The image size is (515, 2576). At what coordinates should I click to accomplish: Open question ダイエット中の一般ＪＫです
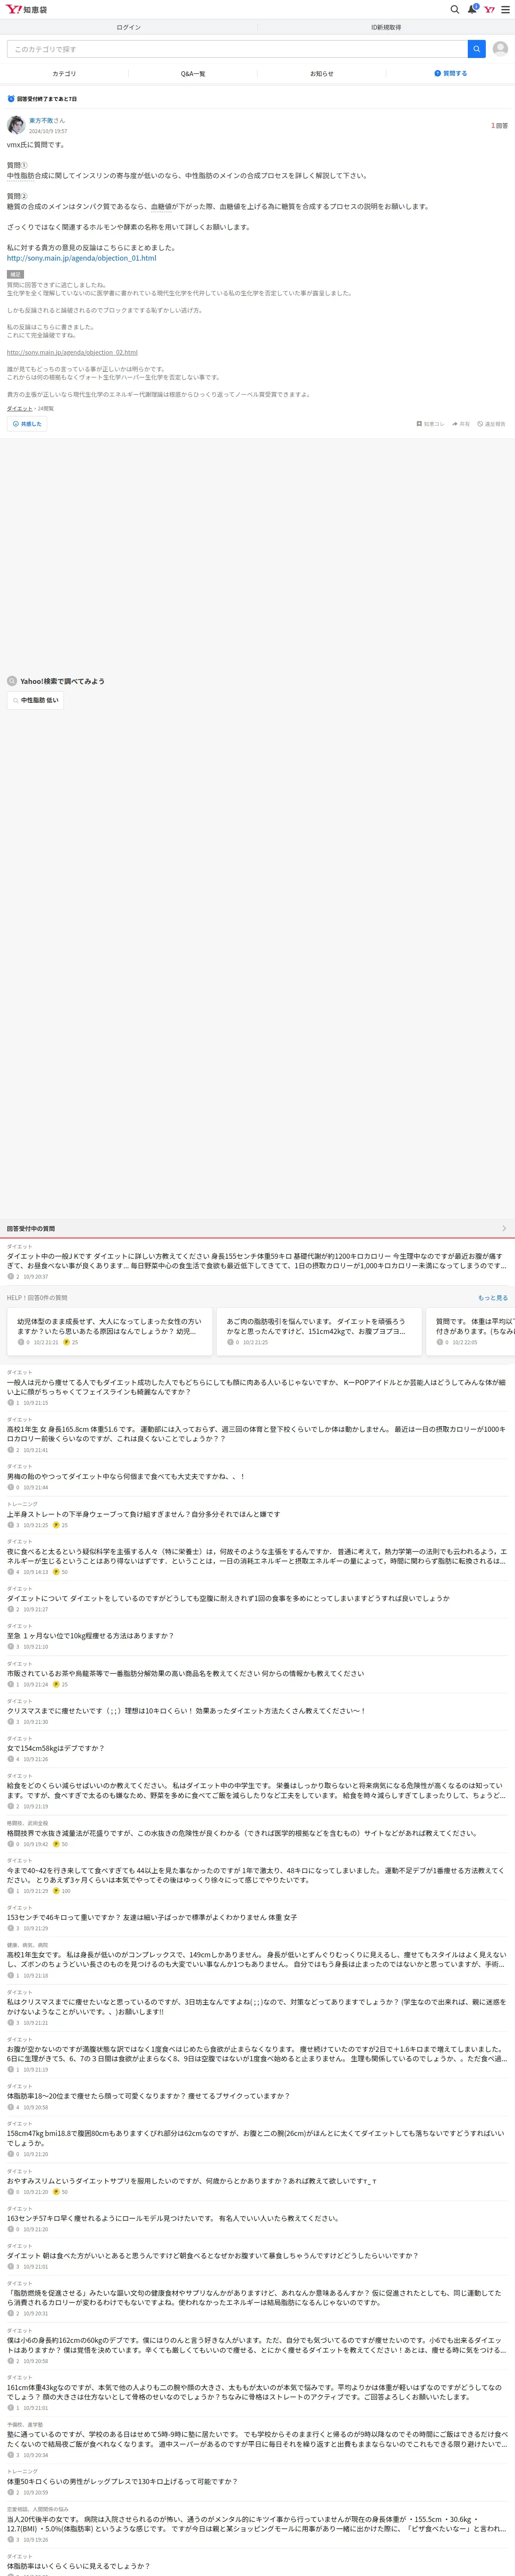pyautogui.click(x=257, y=1260)
